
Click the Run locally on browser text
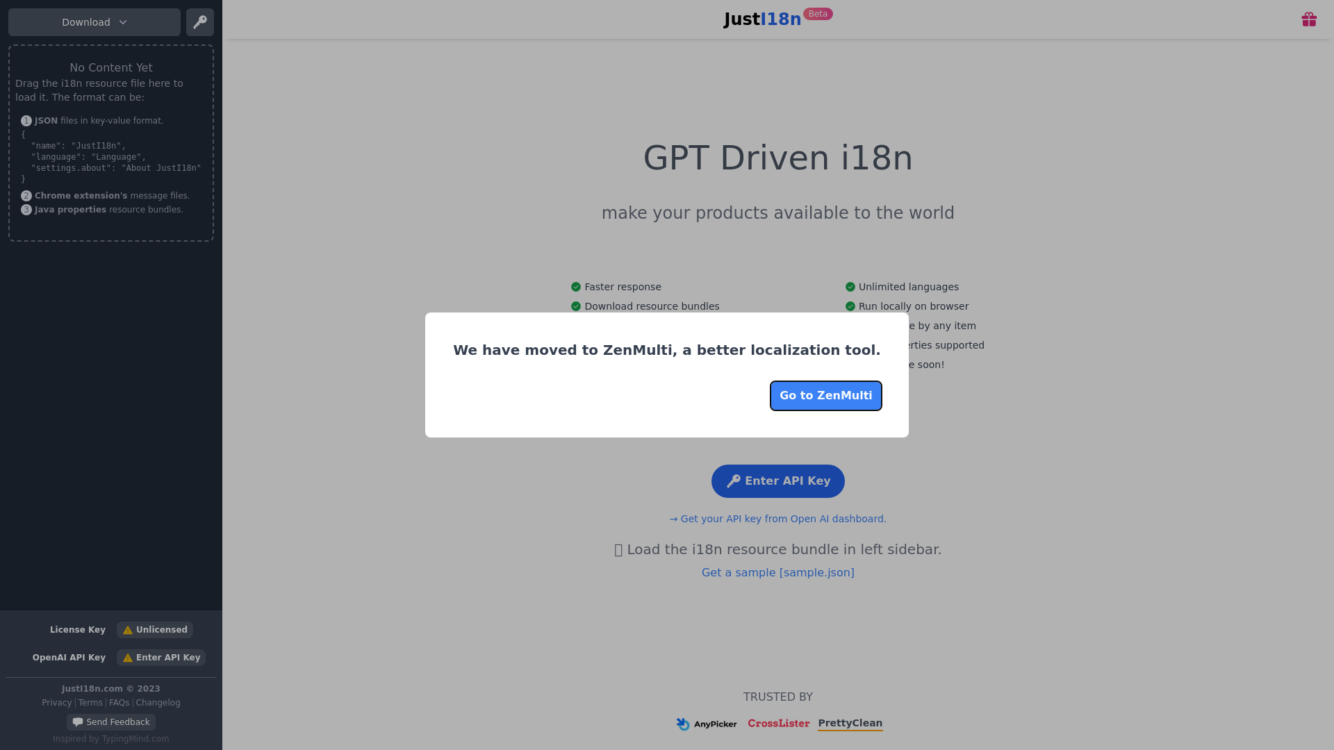click(x=913, y=306)
